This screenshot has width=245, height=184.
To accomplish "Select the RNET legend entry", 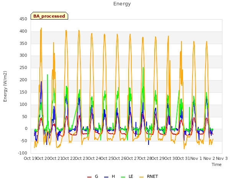I will pyautogui.click(x=149, y=176).
